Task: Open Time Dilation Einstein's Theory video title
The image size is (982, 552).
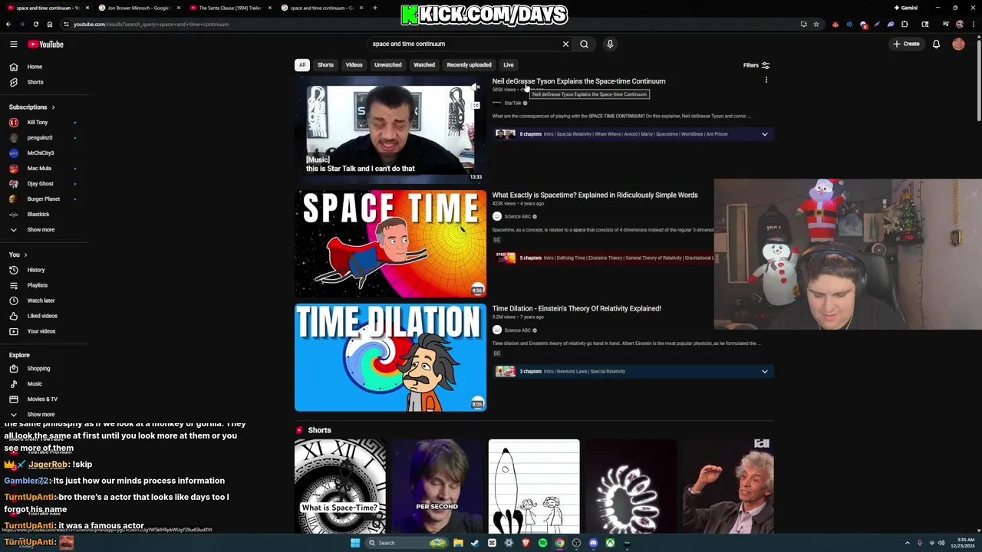Action: (x=576, y=309)
